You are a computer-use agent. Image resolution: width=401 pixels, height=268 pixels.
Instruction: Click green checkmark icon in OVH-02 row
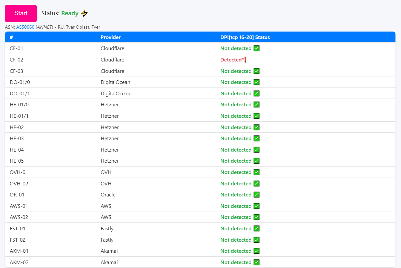(x=256, y=183)
